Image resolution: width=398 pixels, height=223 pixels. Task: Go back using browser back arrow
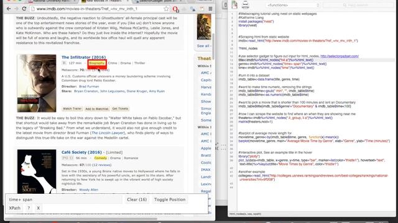9,9
